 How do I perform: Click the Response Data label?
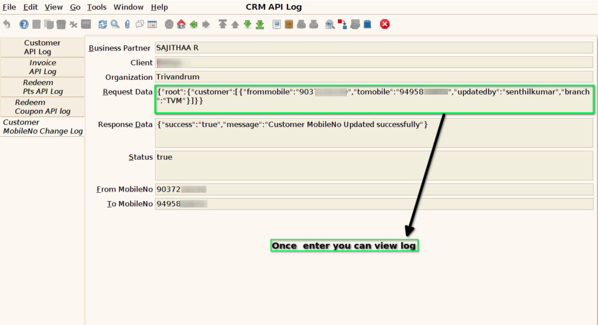(x=125, y=125)
